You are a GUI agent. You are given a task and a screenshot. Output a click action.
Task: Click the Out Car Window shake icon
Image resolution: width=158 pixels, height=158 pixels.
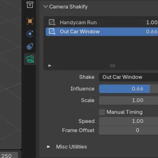(x=52, y=32)
